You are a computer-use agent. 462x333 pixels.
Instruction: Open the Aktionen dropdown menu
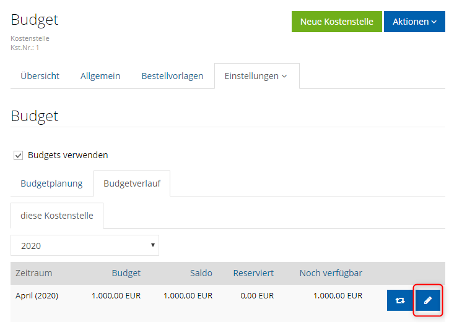[414, 22]
